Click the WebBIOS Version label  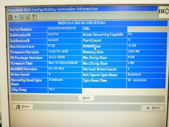[24, 69]
